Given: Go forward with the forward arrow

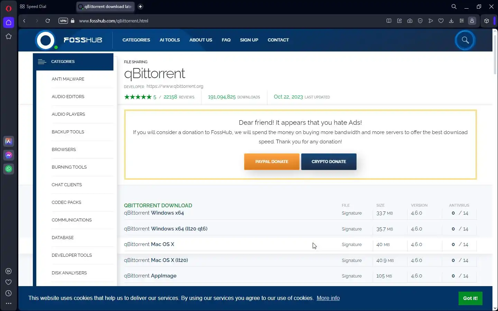Looking at the screenshot, I should point(37,21).
